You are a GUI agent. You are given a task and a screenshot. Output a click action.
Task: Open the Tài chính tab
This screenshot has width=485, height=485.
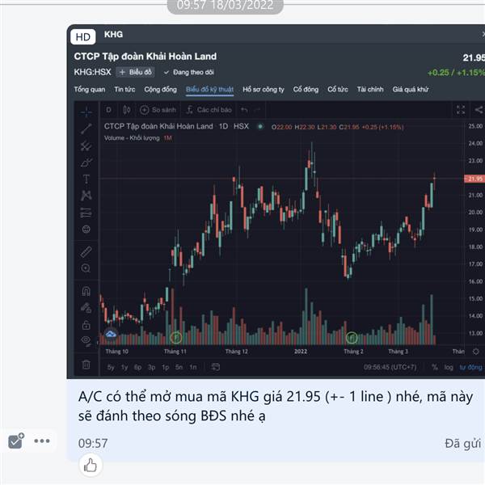pyautogui.click(x=370, y=90)
